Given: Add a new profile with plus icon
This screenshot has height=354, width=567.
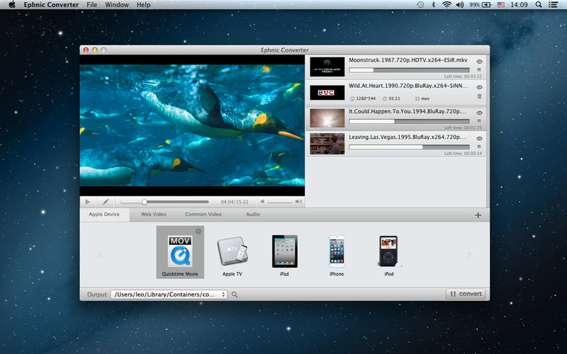Looking at the screenshot, I should coord(478,215).
